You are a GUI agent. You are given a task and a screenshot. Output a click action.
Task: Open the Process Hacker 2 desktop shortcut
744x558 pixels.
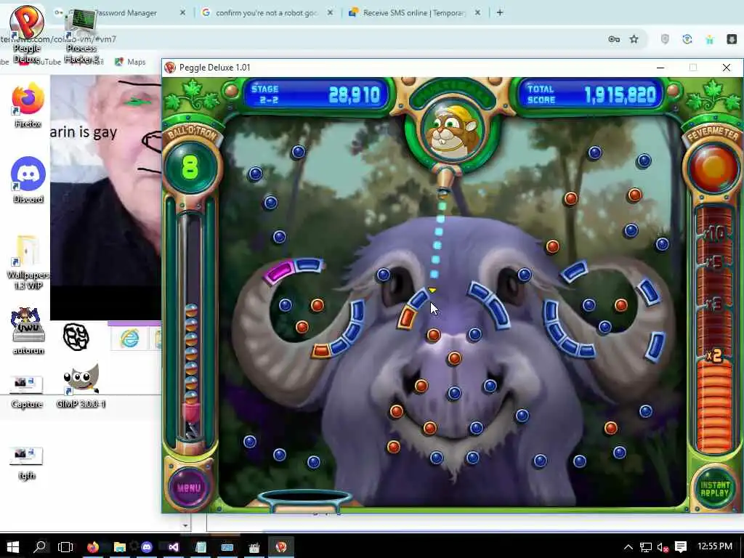81,36
